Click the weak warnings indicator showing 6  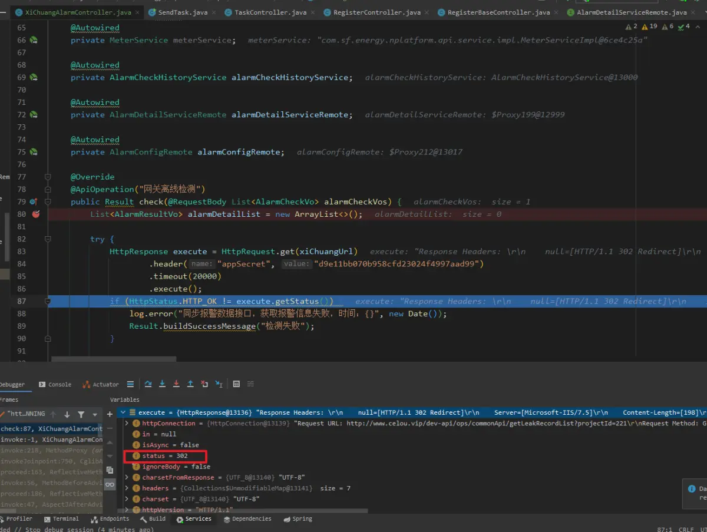[x=668, y=27]
